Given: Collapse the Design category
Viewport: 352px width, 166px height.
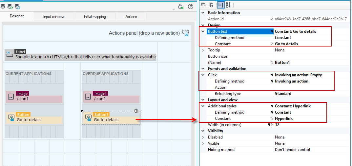Looking at the screenshot, I should coord(203,25).
